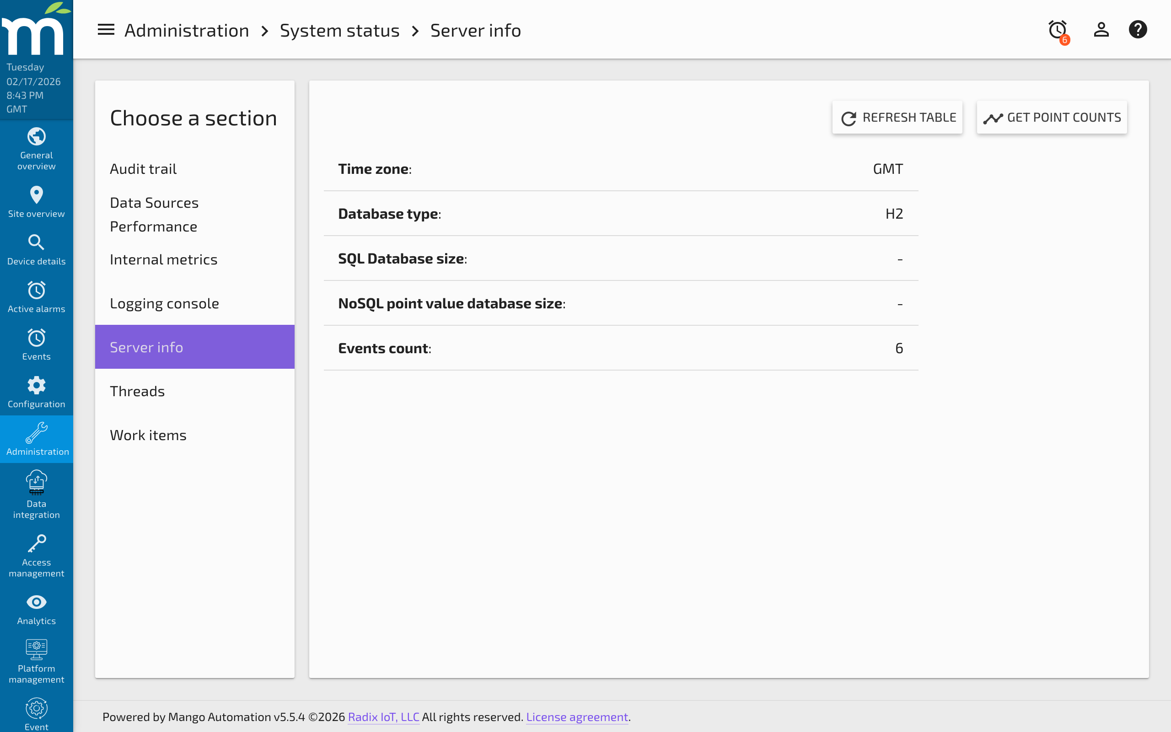Open the Events section icon
This screenshot has height=732, width=1171.
coord(36,343)
